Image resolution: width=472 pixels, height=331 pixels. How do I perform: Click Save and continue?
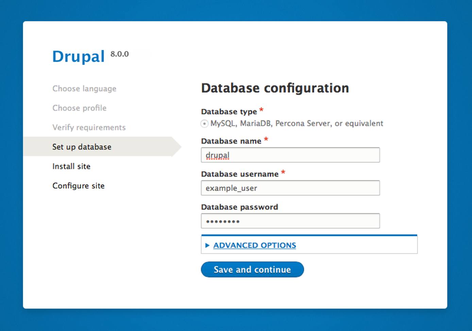tap(252, 269)
